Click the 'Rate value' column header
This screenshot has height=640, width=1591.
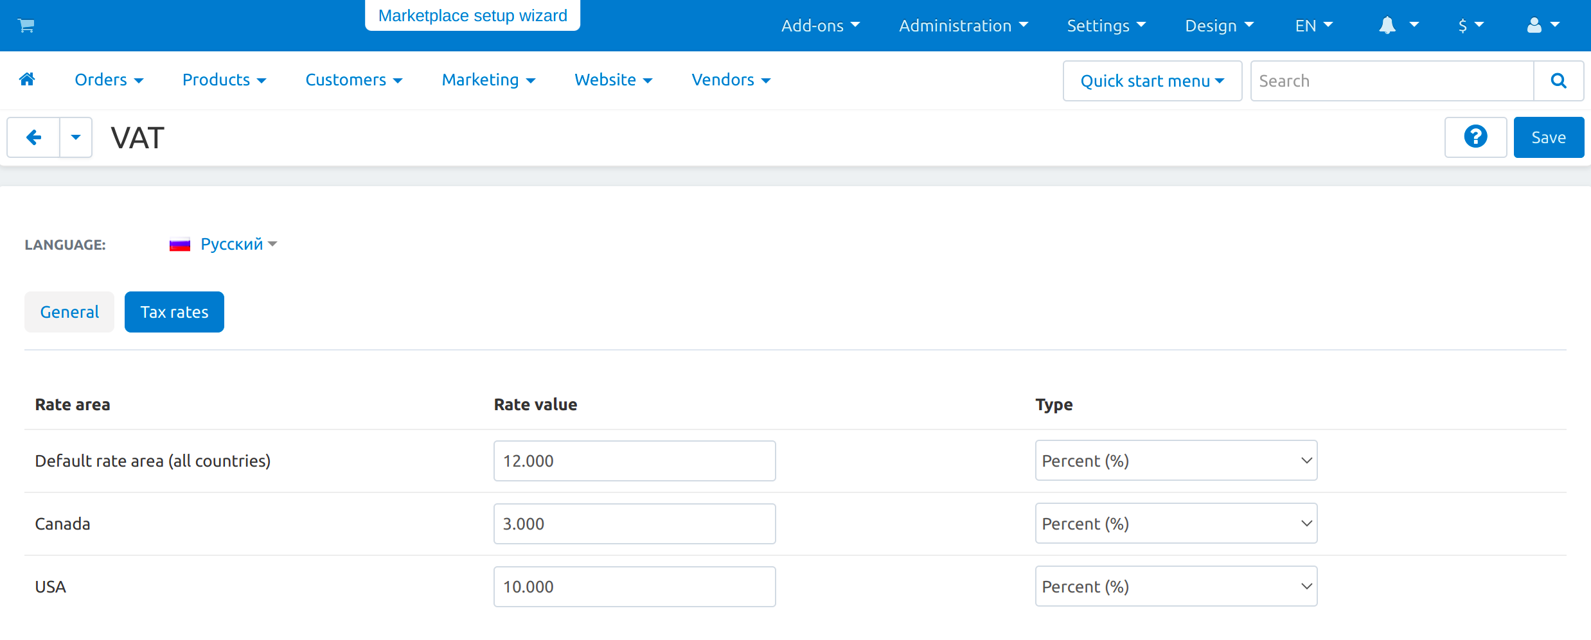535,404
